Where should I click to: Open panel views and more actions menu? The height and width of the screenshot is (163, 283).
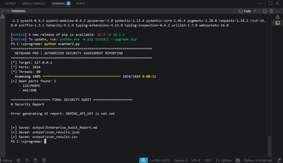(260, 4)
